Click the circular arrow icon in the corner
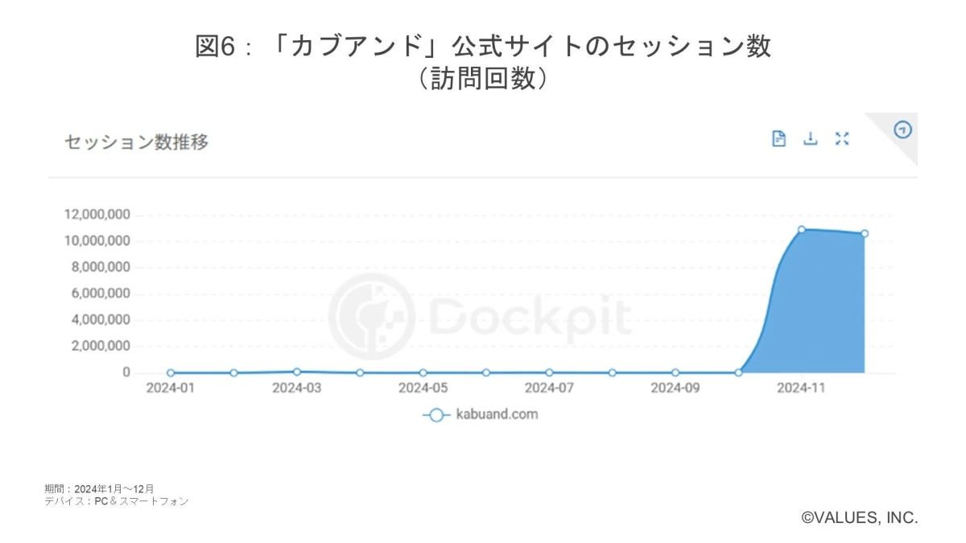 902,127
